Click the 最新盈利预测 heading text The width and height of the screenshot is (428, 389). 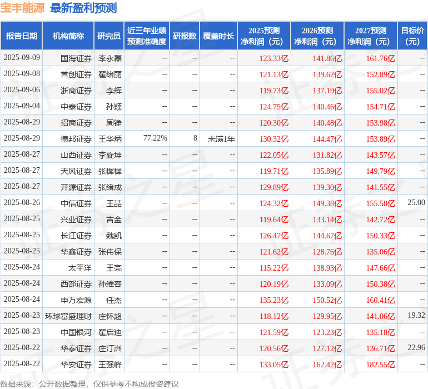[x=83, y=8]
